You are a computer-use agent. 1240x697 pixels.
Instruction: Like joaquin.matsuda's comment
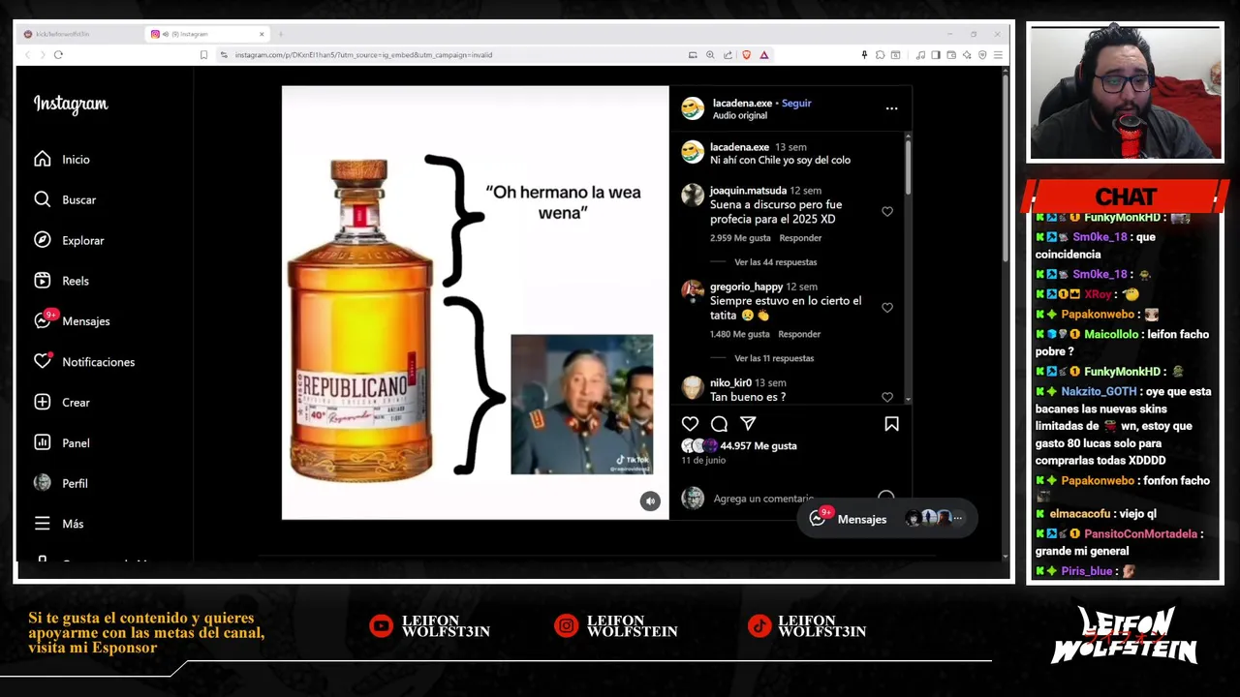point(887,211)
